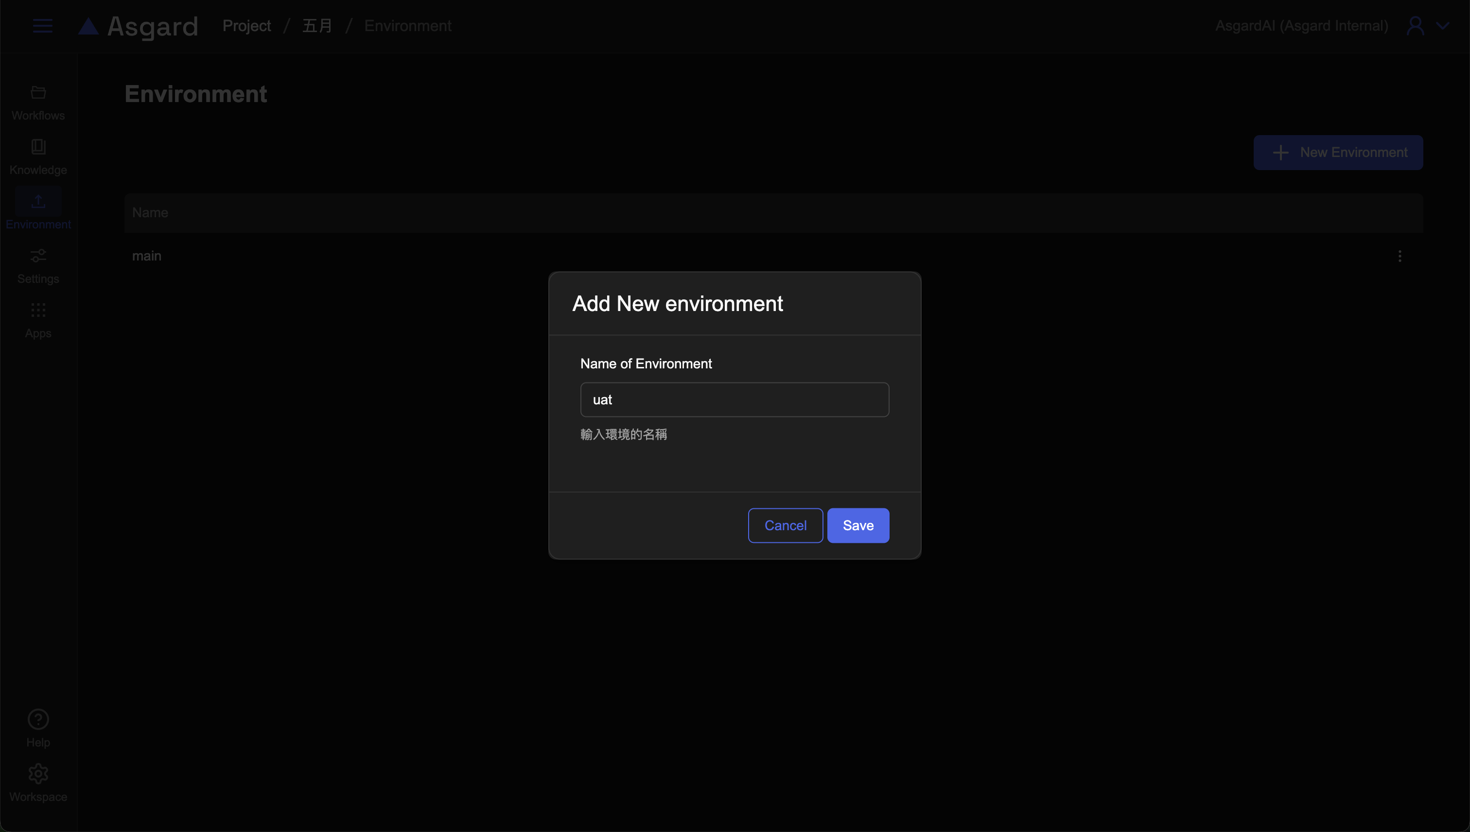Open Workspace gear icon
The height and width of the screenshot is (832, 1470).
tap(38, 774)
